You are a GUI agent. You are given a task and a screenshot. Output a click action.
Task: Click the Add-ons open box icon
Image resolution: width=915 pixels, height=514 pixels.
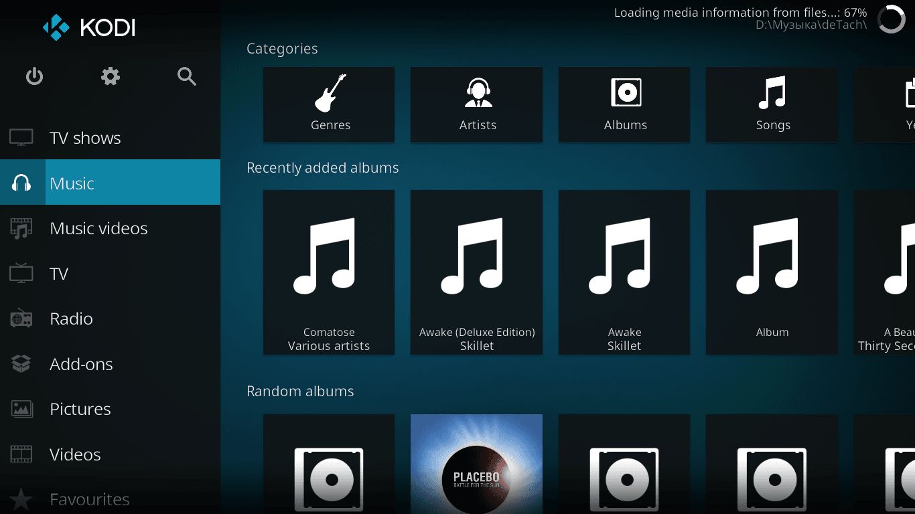[21, 363]
